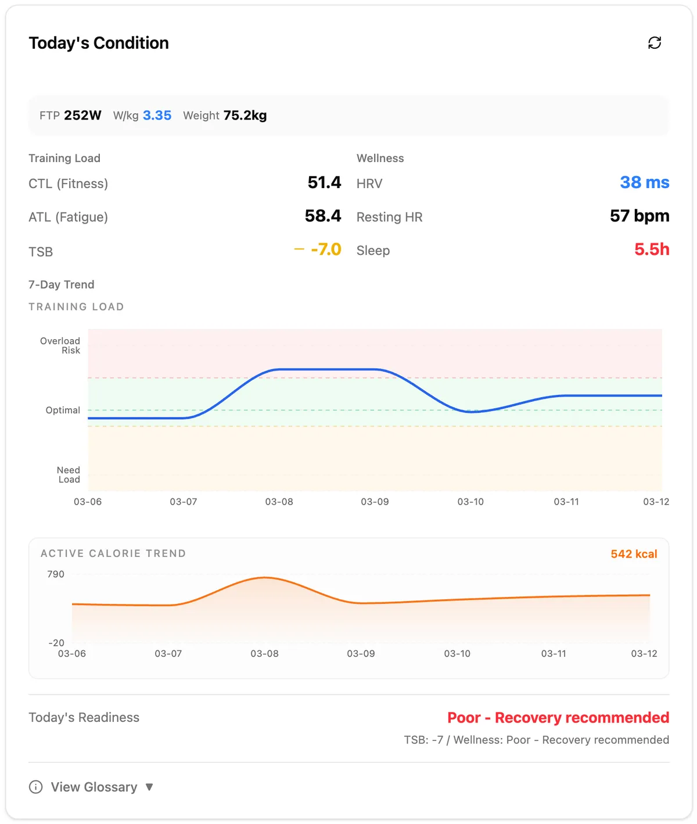Select the ATL (Fatigue) 58.4 value
The height and width of the screenshot is (824, 697).
click(323, 216)
